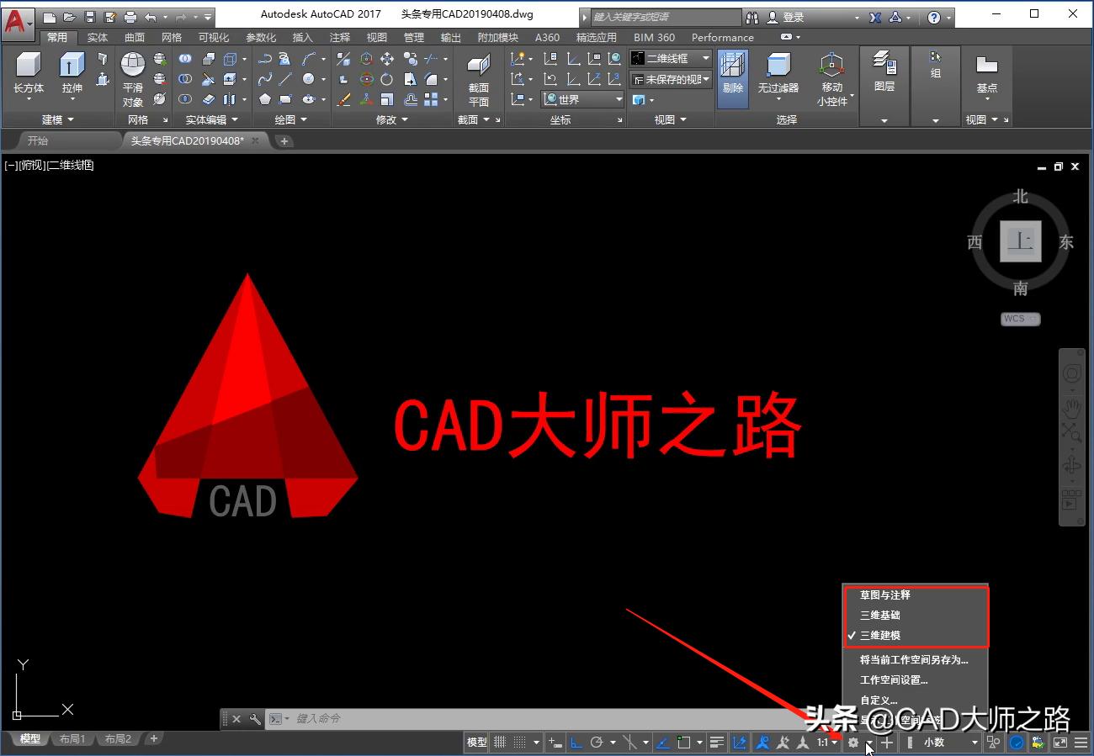Toggle lineweight display in status bar

717,743
